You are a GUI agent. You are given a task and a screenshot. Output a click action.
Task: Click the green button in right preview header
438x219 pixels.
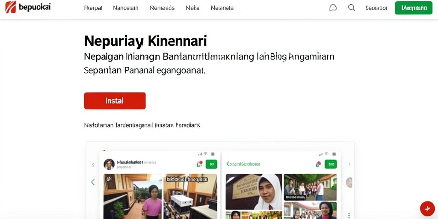pyautogui.click(x=331, y=164)
